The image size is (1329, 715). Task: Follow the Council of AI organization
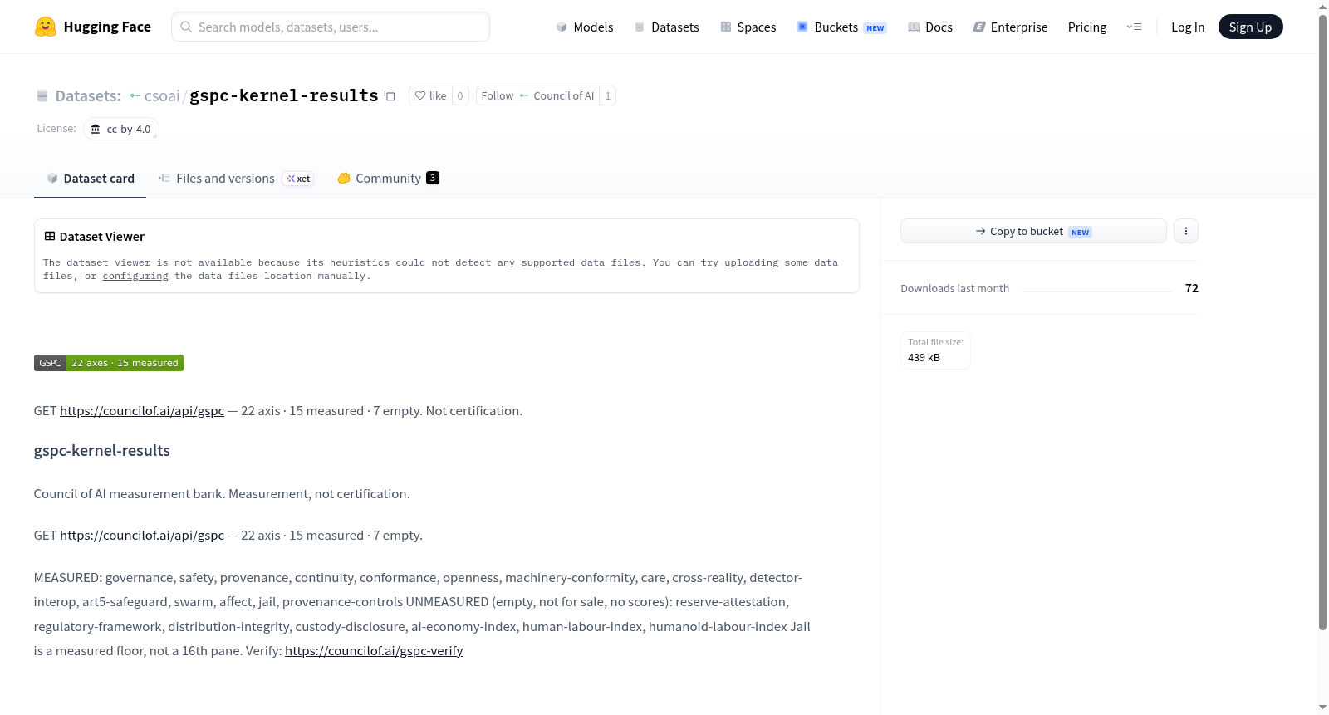coord(537,95)
